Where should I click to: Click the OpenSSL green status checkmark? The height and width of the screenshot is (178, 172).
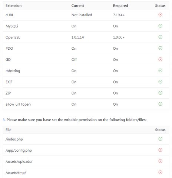(160, 37)
